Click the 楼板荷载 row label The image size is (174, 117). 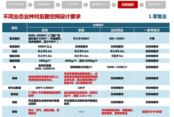14,60
